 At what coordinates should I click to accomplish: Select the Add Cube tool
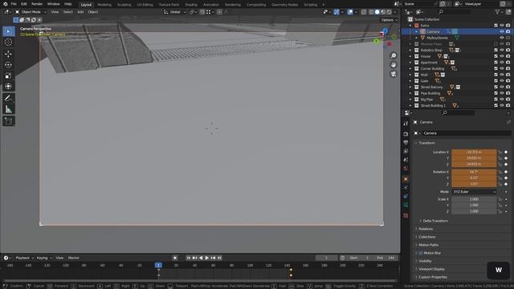(x=9, y=121)
